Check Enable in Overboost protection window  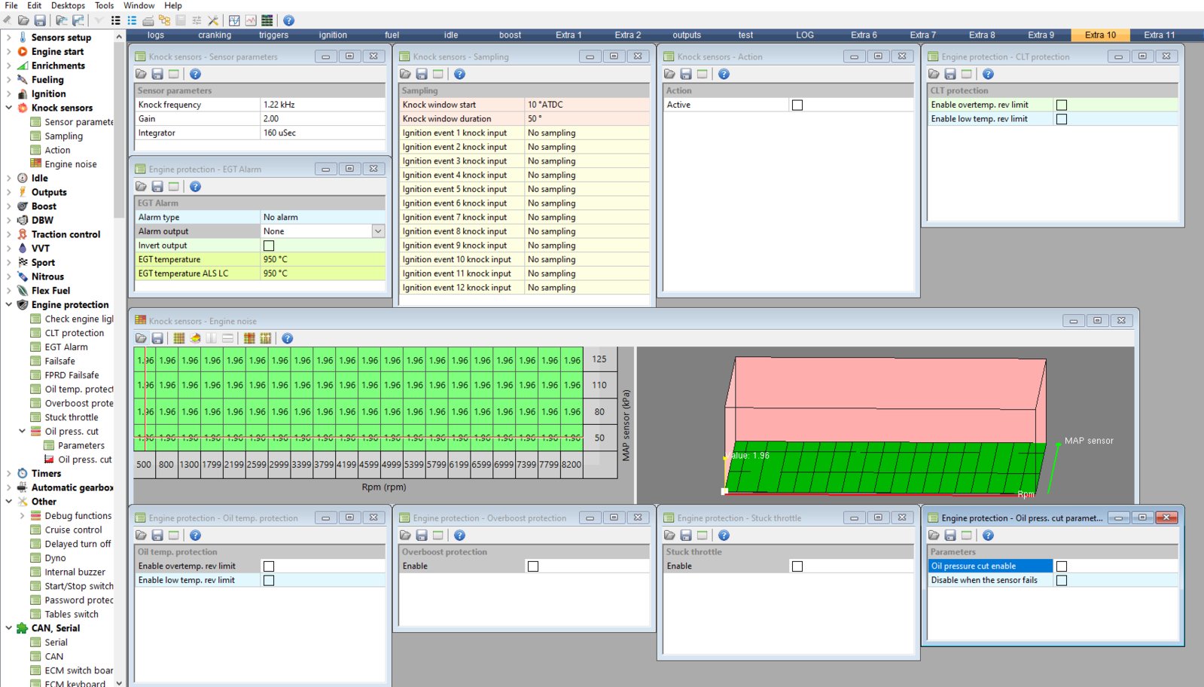tap(533, 566)
